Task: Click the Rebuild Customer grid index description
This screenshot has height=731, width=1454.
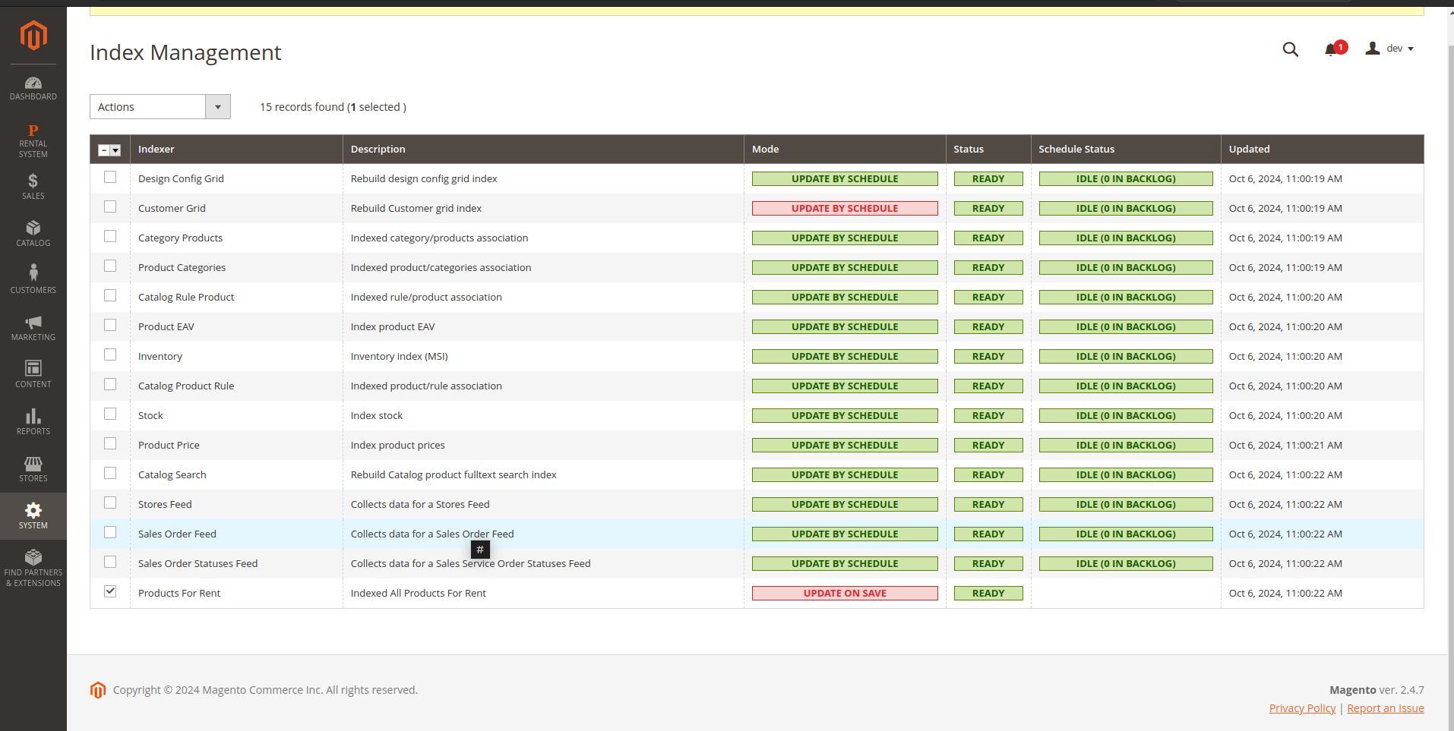Action: (x=416, y=209)
